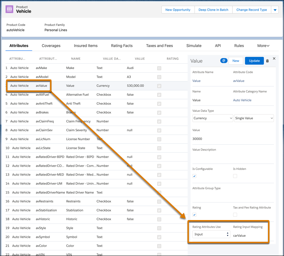
Task: Click the NAME column header
Action: (x=76, y=59)
